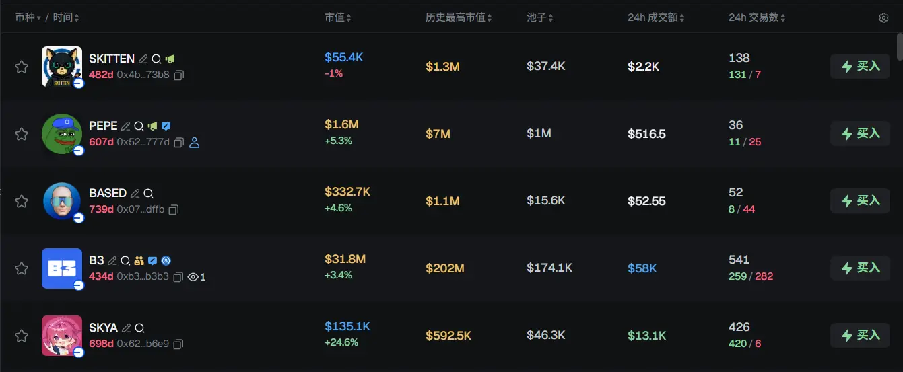This screenshot has height=372, width=903.
Task: Star SKITTEN as a favorite
Action: (x=22, y=67)
